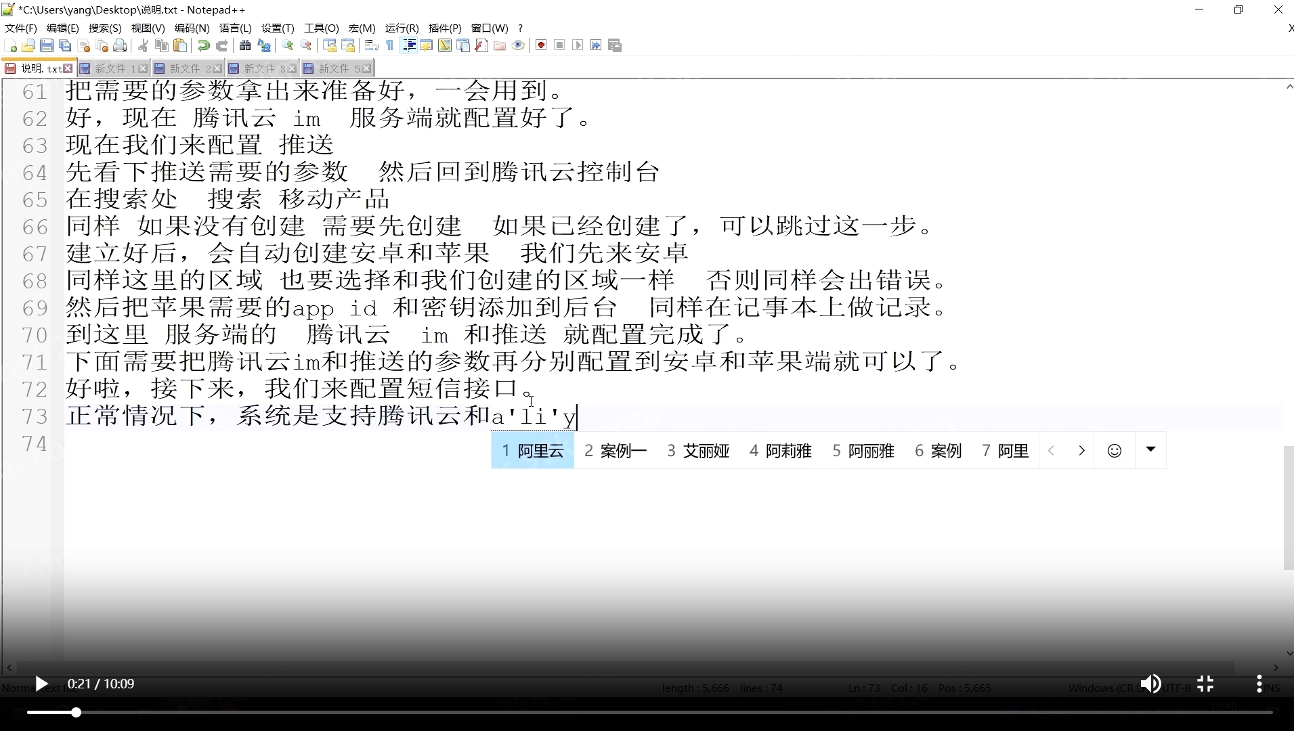This screenshot has height=731, width=1294.
Task: Open Find with the binoculars icon
Action: click(x=245, y=45)
